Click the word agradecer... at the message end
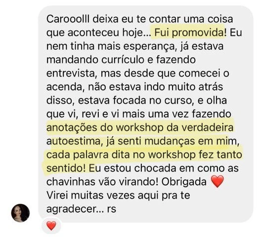The height and width of the screenshot is (240, 260). pos(75,209)
